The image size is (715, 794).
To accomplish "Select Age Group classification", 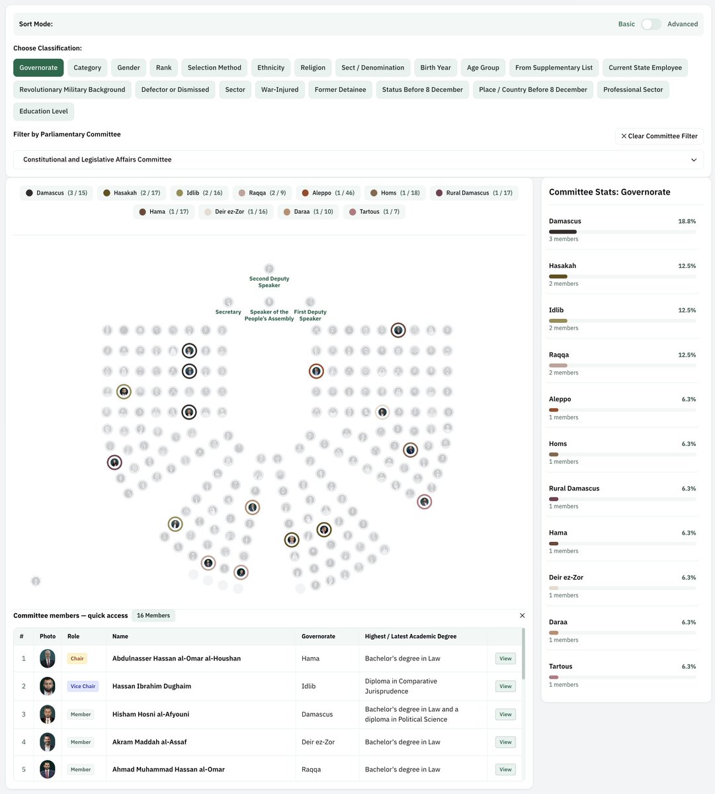I will 483,67.
